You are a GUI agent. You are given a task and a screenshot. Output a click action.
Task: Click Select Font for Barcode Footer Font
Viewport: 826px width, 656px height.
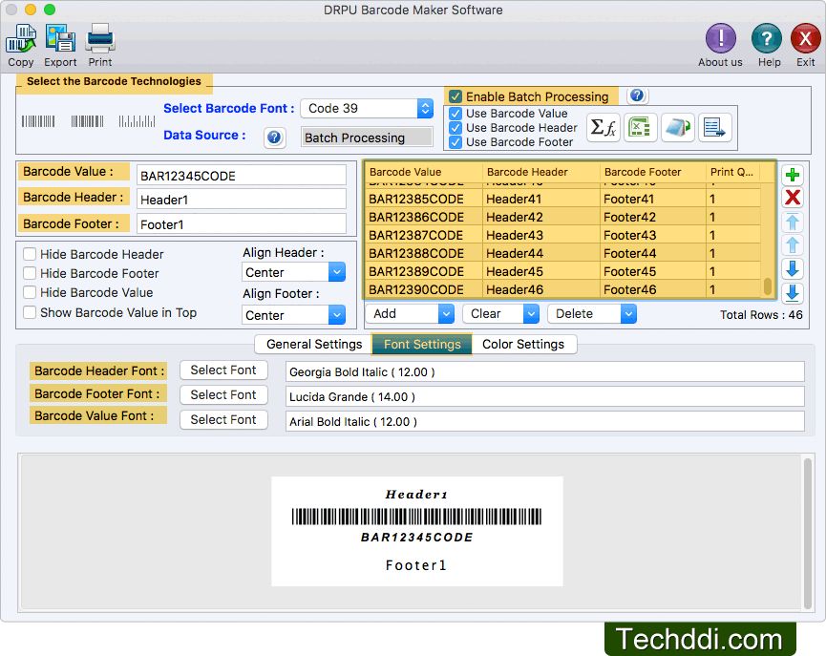click(x=223, y=394)
